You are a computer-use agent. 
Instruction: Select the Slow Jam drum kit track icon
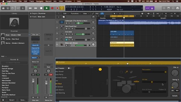coord(62,44)
